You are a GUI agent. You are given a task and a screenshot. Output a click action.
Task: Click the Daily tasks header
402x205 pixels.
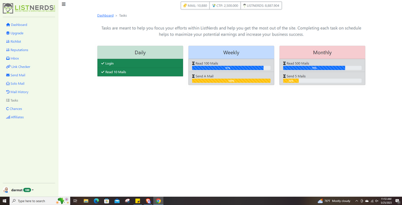point(140,52)
